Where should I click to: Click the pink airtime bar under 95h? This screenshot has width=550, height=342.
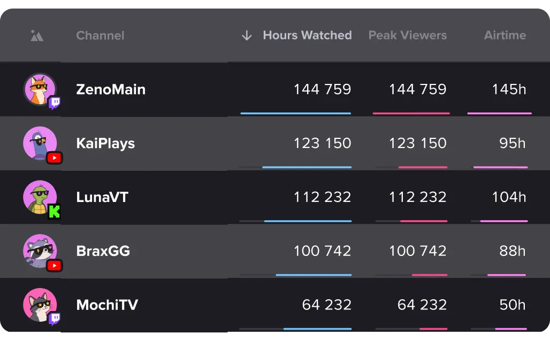(501, 167)
